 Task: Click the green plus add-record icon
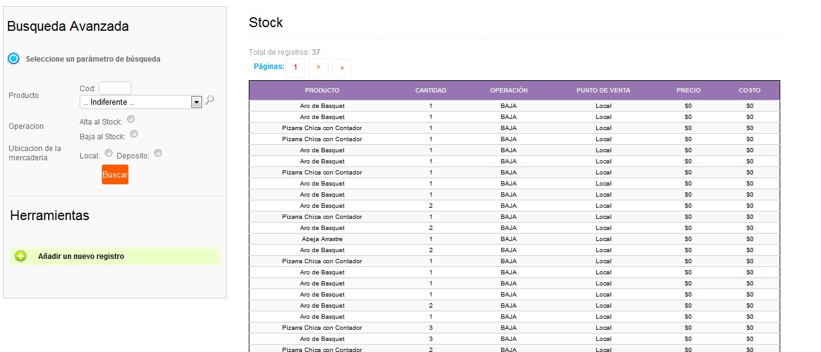click(21, 256)
